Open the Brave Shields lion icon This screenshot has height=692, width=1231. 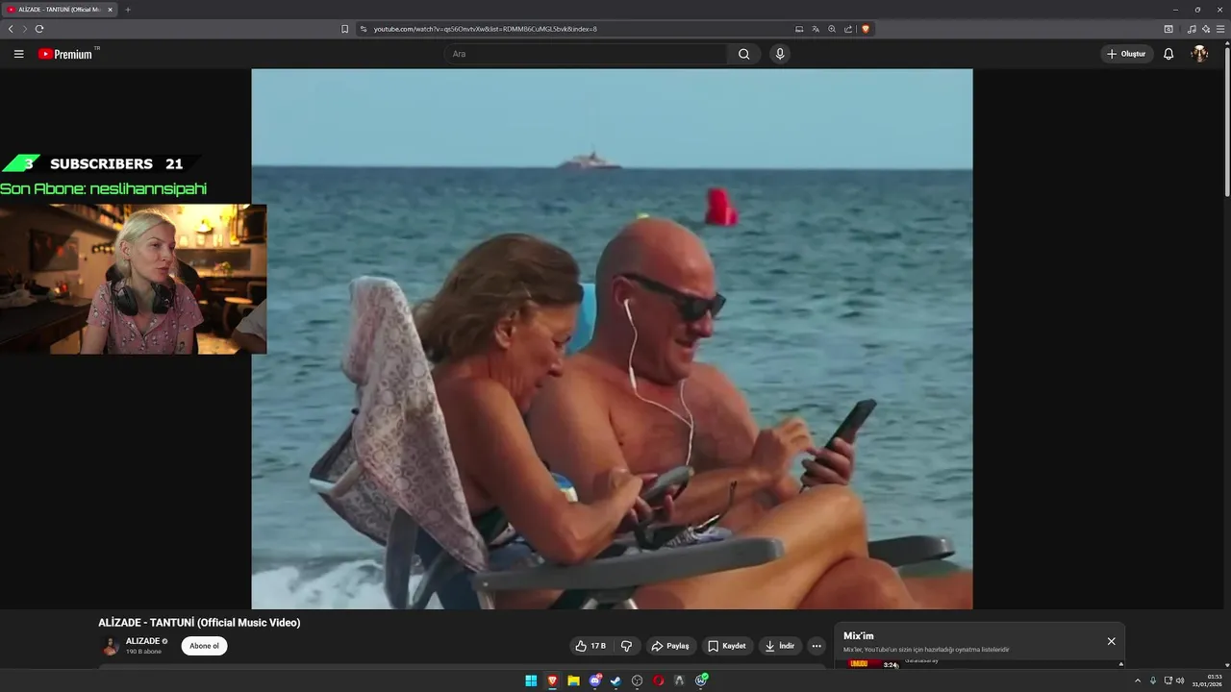coord(866,29)
